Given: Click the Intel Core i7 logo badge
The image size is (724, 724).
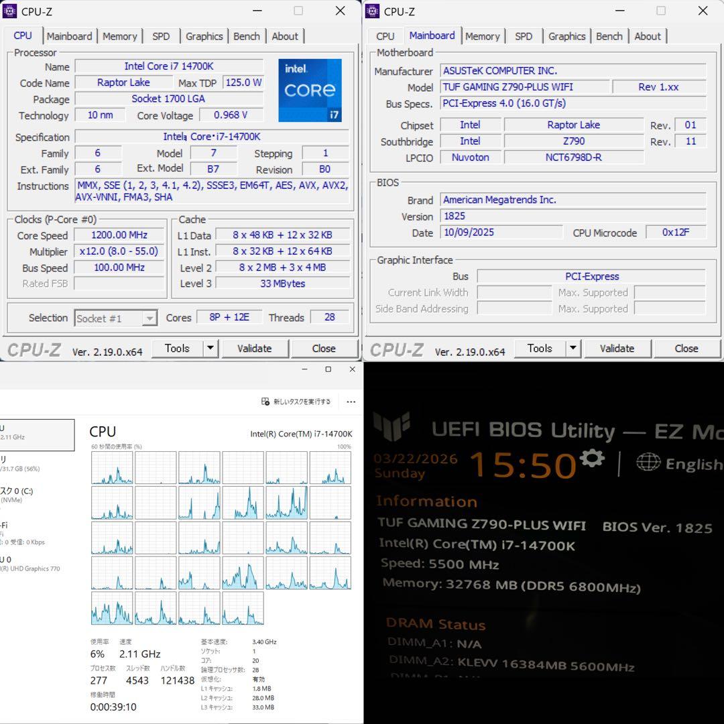Looking at the screenshot, I should [310, 90].
